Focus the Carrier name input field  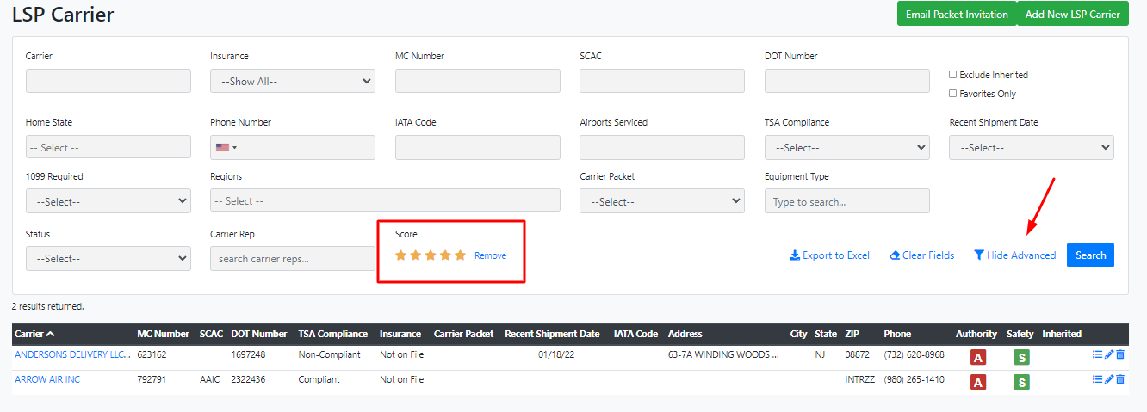pos(108,81)
